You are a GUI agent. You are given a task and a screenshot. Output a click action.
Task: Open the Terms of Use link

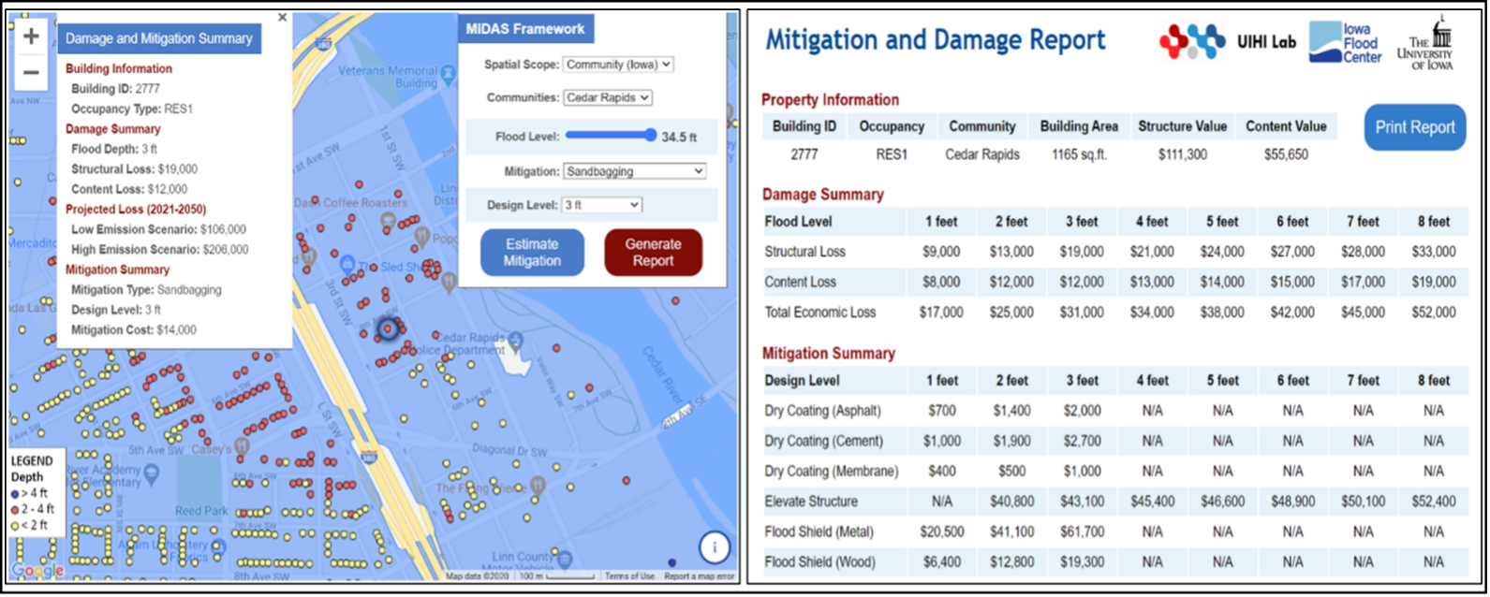pyautogui.click(x=629, y=576)
